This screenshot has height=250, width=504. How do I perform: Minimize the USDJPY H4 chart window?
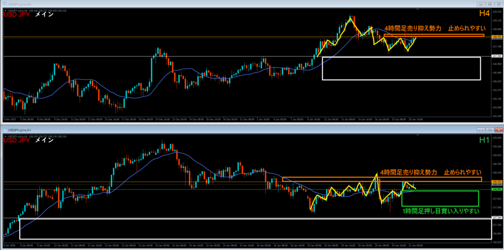(481, 4)
